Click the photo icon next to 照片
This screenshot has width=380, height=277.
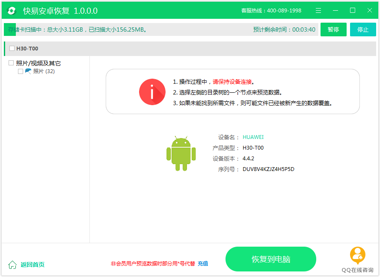tap(28, 71)
